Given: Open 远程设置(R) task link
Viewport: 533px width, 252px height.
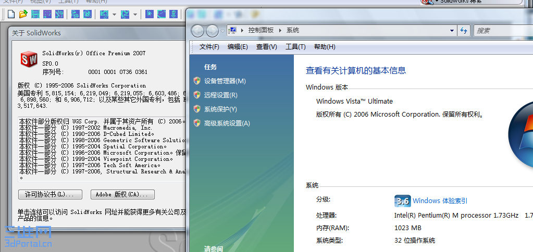Looking at the screenshot, I should 220,95.
